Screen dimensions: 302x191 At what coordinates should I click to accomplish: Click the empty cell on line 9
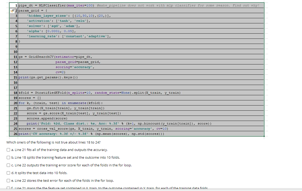(x=77, y=46)
